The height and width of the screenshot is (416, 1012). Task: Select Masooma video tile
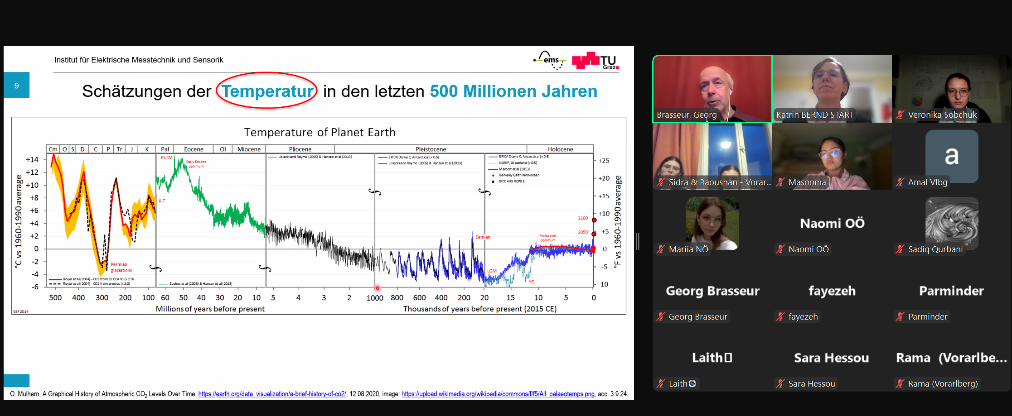[832, 156]
